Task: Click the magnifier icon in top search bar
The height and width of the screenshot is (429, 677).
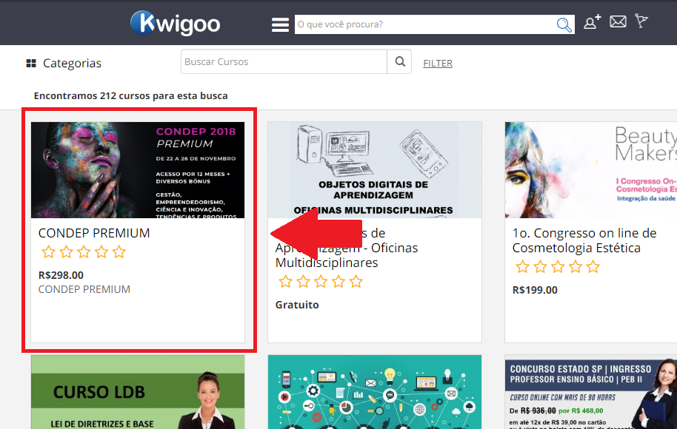Action: [564, 25]
